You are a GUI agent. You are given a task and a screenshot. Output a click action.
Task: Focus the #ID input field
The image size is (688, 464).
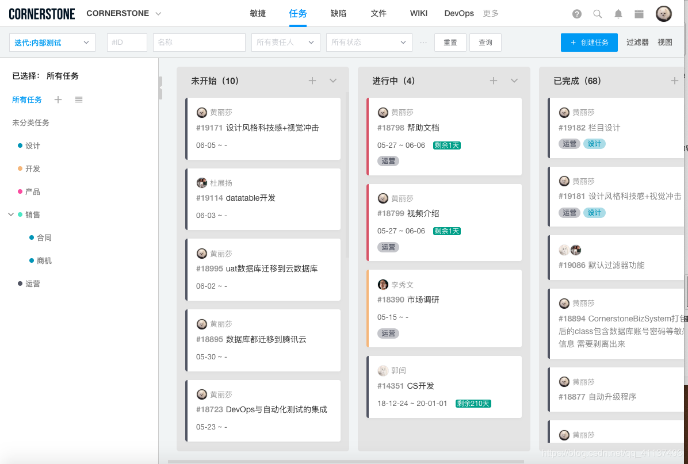pyautogui.click(x=127, y=43)
